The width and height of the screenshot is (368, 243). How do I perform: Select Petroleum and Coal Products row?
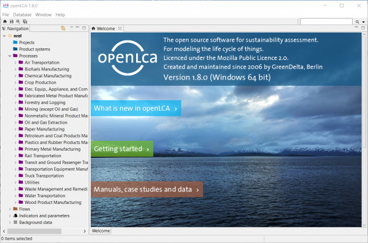(56, 136)
